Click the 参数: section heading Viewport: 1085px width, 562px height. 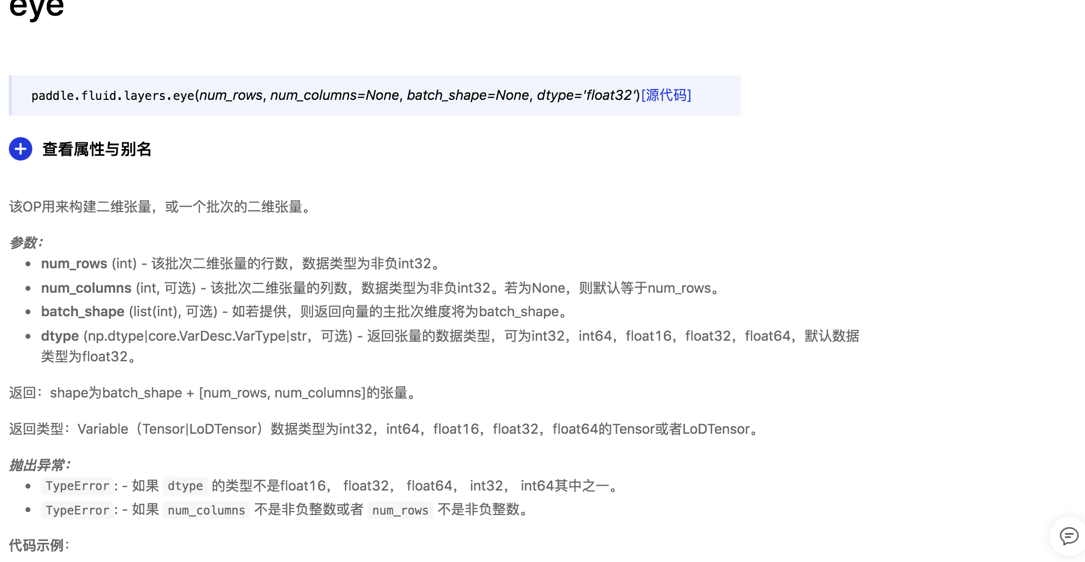(x=26, y=243)
